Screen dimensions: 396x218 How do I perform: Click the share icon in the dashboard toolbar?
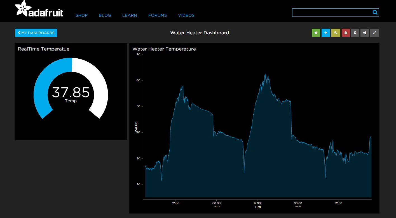[x=365, y=33]
